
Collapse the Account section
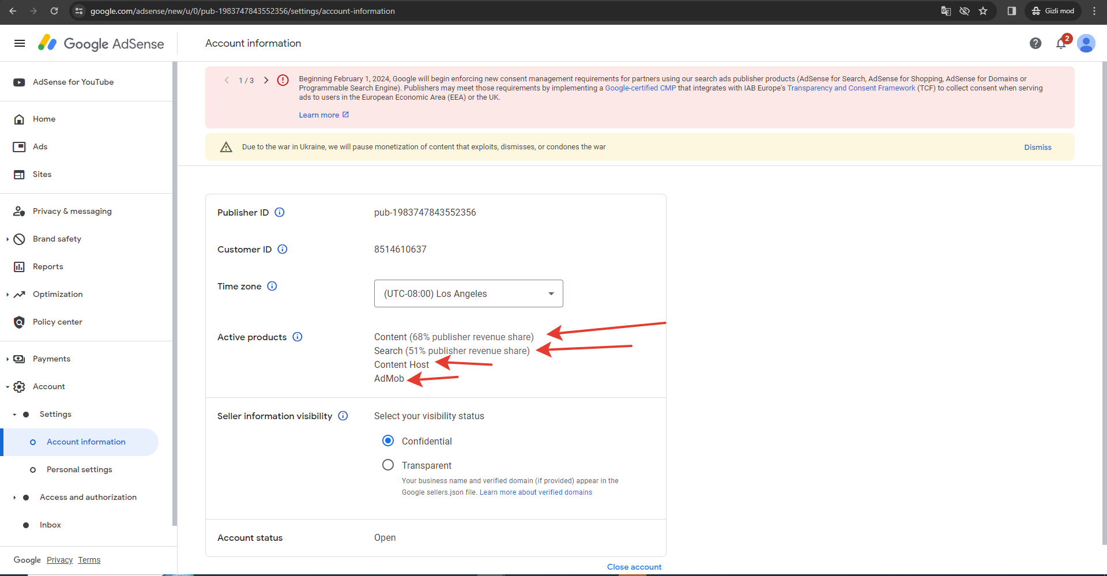point(7,387)
